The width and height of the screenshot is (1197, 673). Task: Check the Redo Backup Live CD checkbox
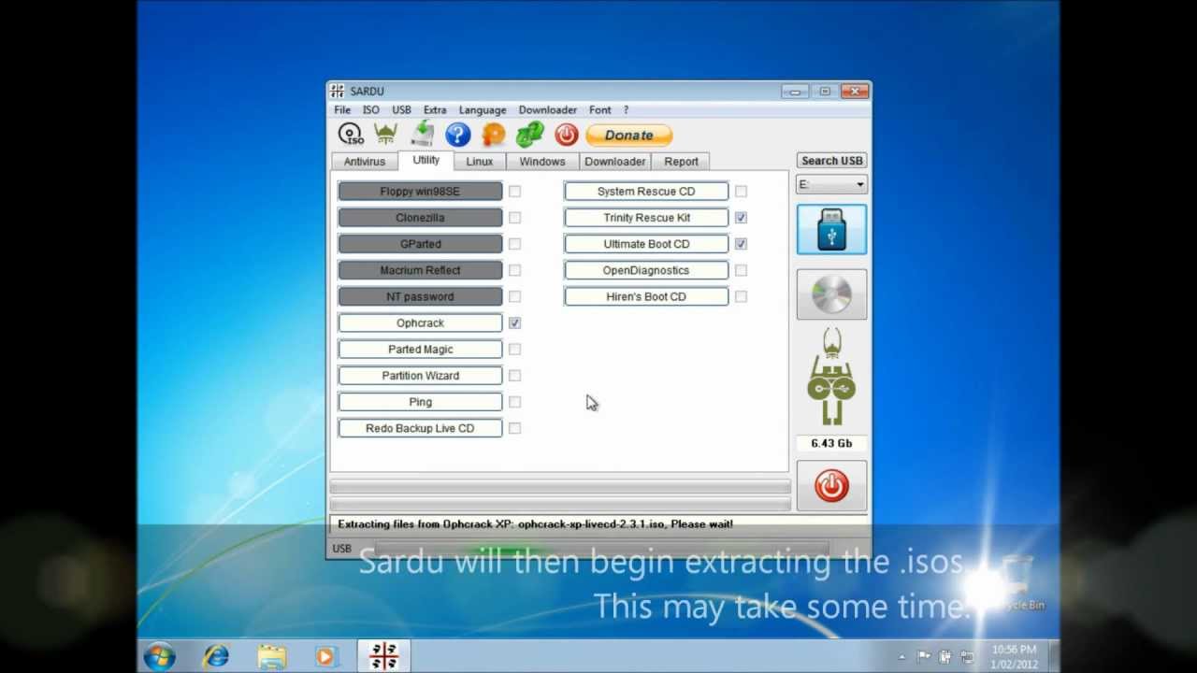click(514, 428)
